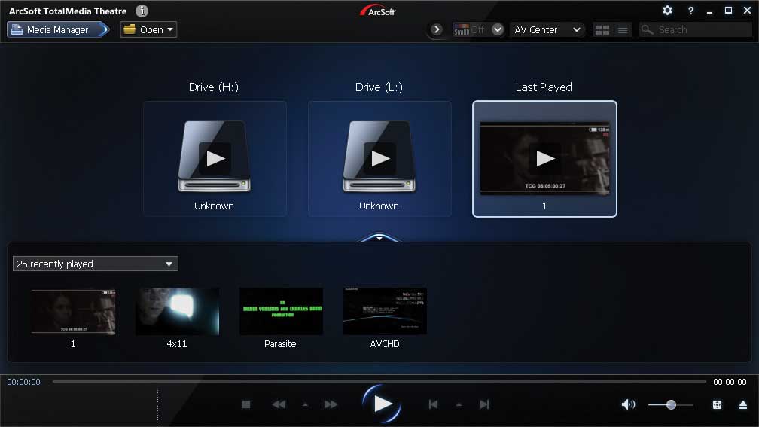This screenshot has height=427, width=759.
Task: Switch to thumbnail grid view
Action: pyautogui.click(x=602, y=30)
